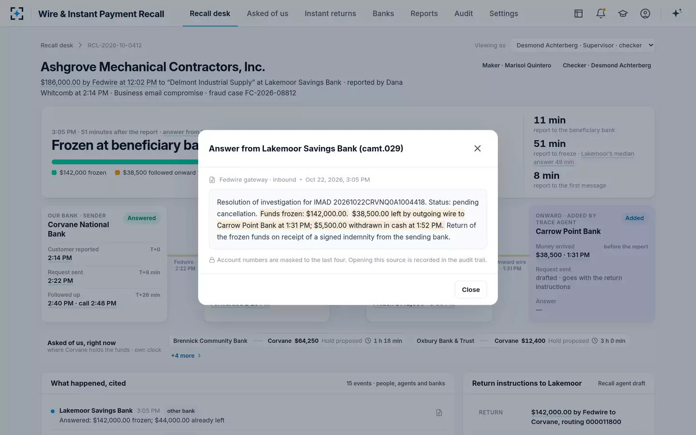Click the orange $38,500 followed onward swatch
Image resolution: width=696 pixels, height=435 pixels.
117,173
